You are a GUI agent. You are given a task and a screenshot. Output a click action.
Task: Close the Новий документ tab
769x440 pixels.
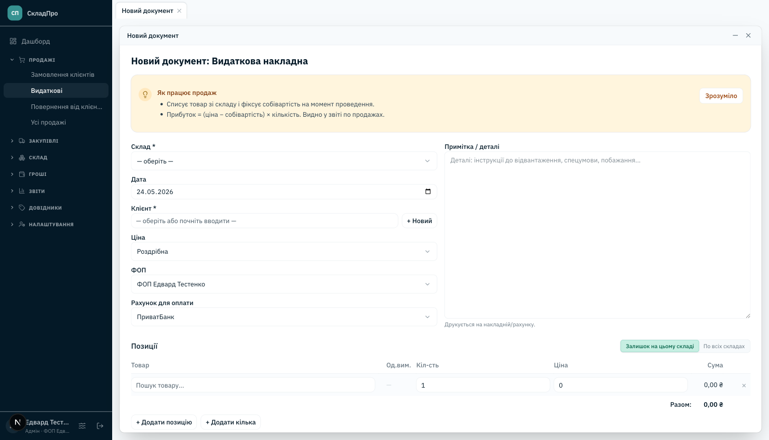tap(179, 11)
